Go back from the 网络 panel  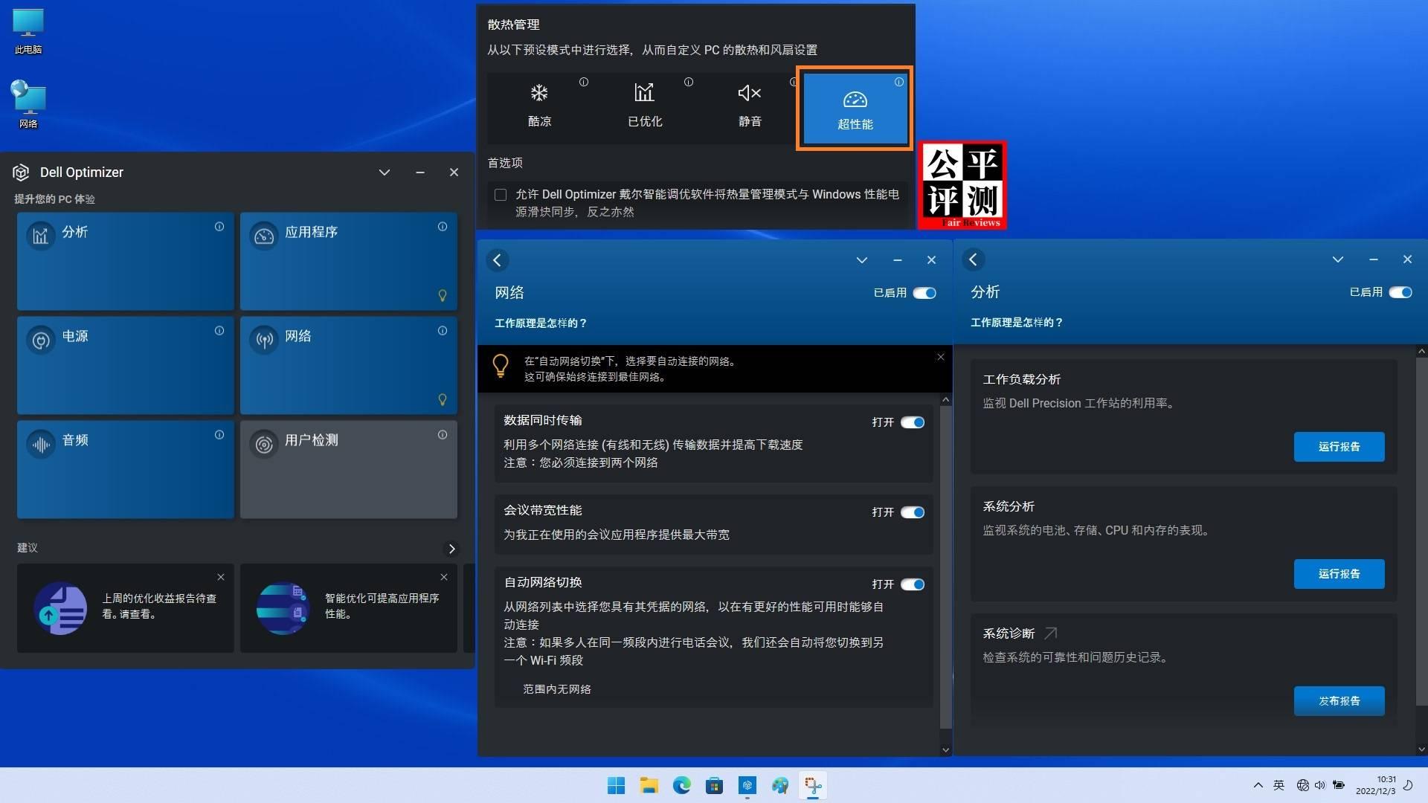(498, 260)
